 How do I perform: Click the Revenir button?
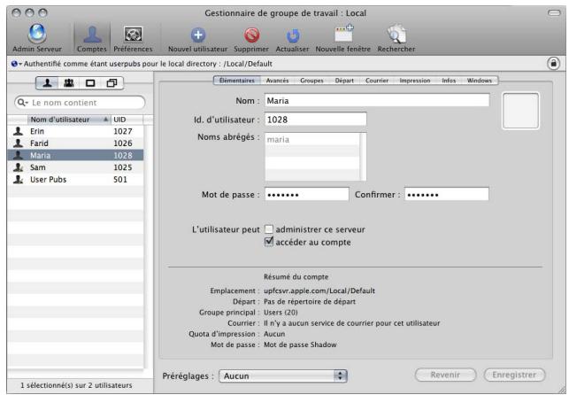pyautogui.click(x=445, y=375)
